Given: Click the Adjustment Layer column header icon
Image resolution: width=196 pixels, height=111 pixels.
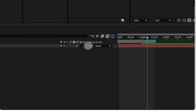Looking at the screenshot, I should tap(81, 42).
